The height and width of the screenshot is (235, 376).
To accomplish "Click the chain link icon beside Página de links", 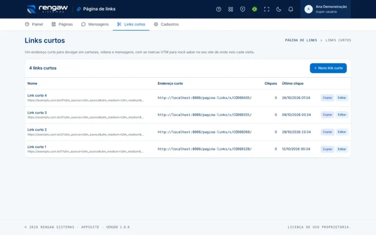I will click(79, 9).
